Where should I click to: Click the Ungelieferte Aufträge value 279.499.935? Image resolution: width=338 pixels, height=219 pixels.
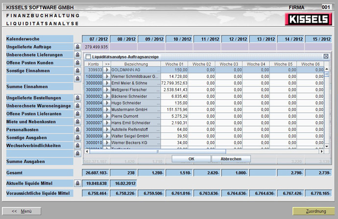pos(96,46)
